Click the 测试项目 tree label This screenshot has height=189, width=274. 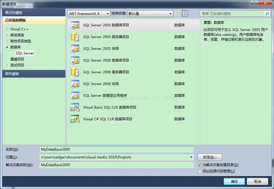[17, 65]
